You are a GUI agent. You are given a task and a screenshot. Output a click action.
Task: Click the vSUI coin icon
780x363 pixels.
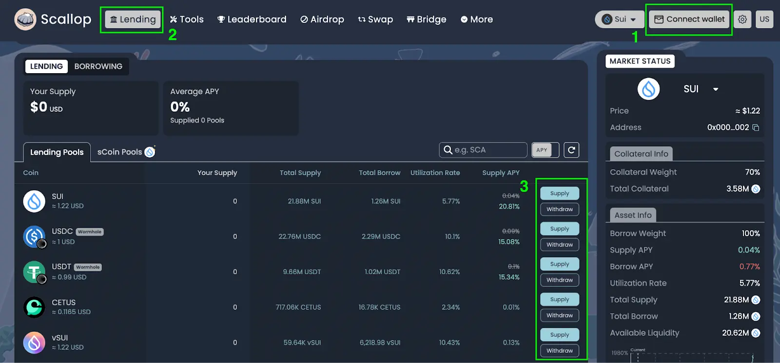tap(34, 343)
